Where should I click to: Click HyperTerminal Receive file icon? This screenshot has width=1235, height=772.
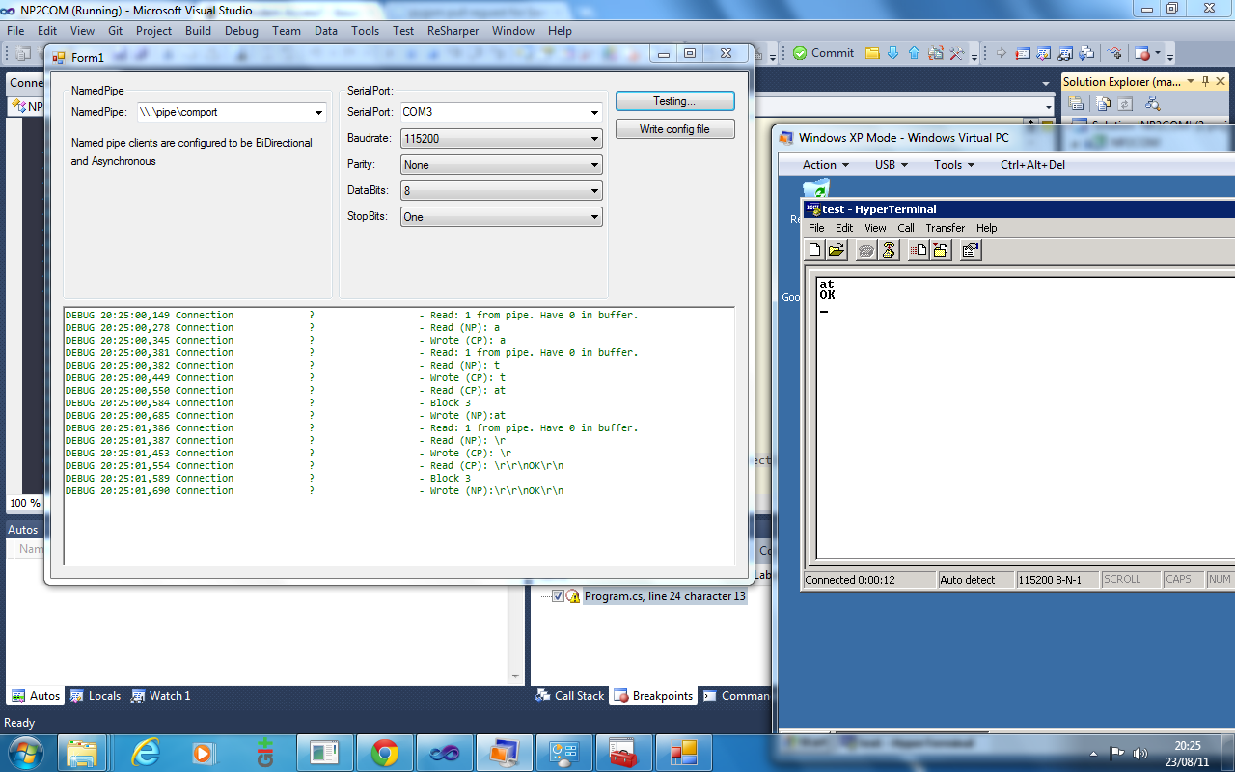941,250
